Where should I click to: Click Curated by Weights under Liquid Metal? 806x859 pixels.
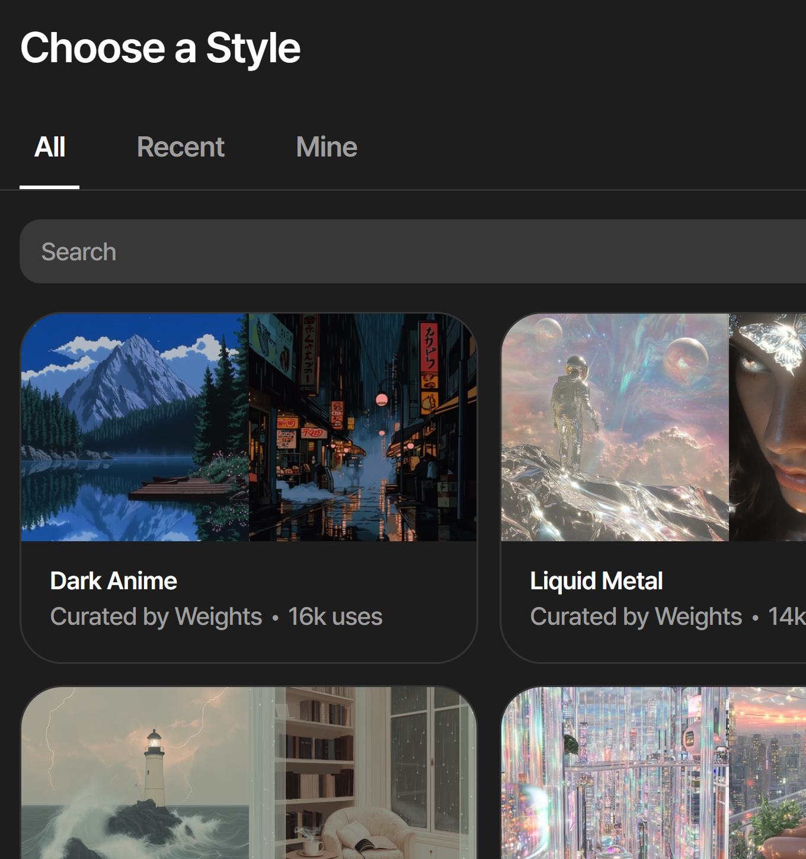click(x=636, y=617)
